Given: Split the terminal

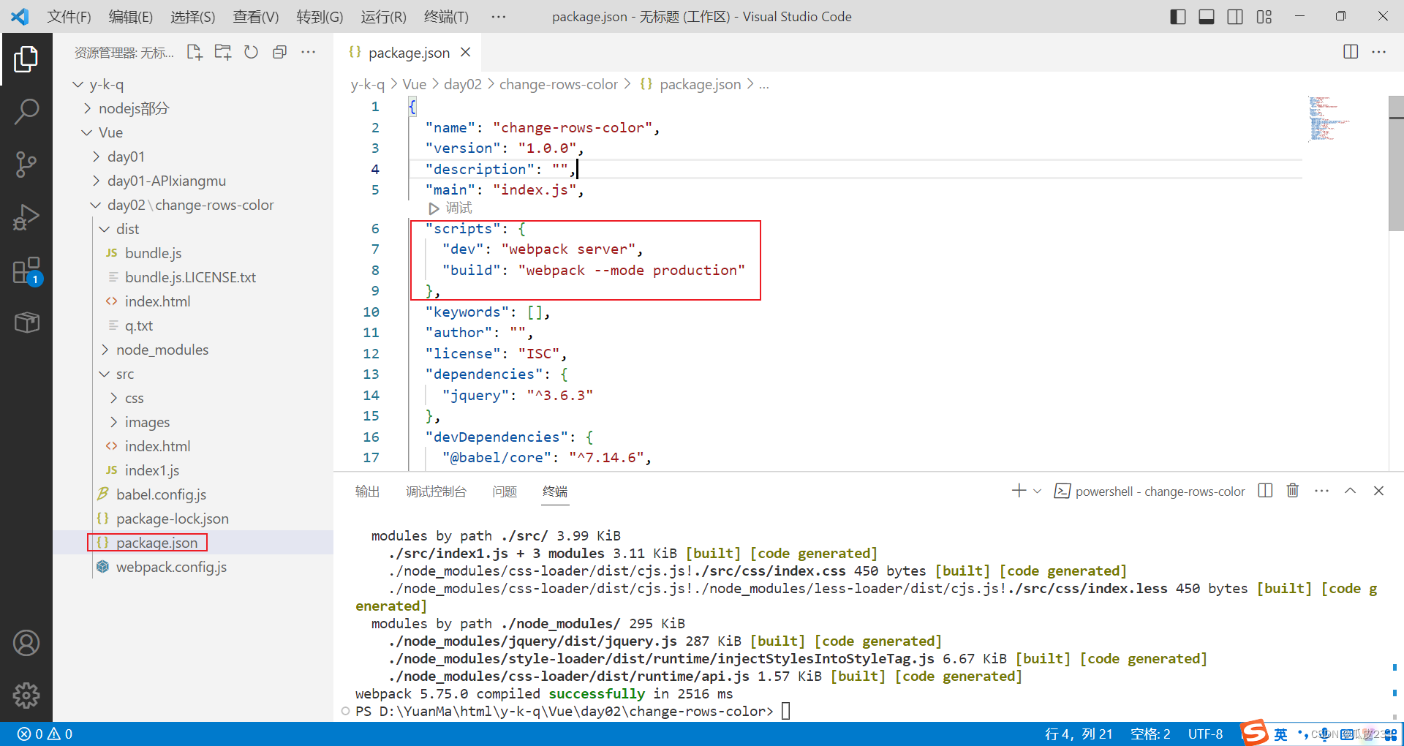Looking at the screenshot, I should (1265, 491).
